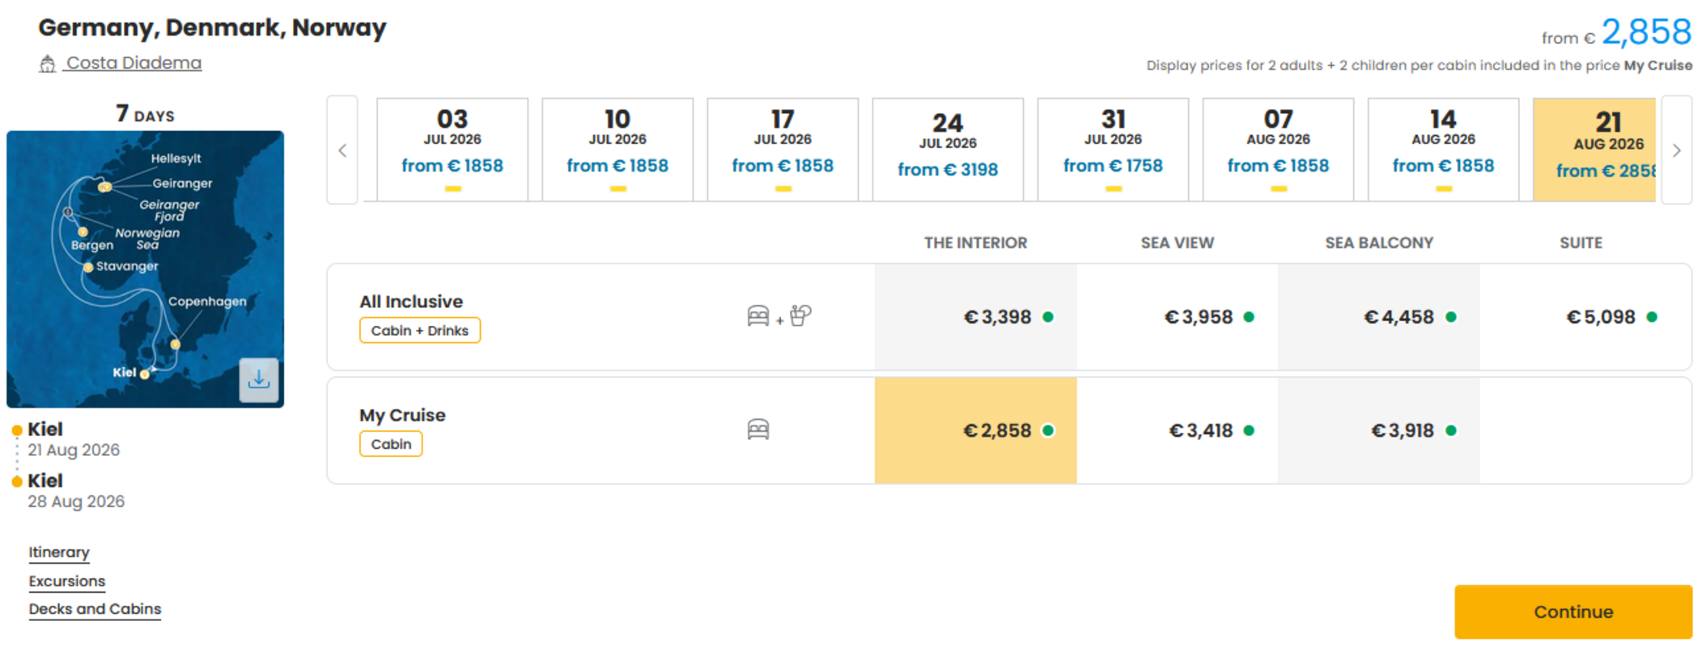Choose My Cruise Interior €2,858 option
1702x647 pixels.
pyautogui.click(x=975, y=430)
